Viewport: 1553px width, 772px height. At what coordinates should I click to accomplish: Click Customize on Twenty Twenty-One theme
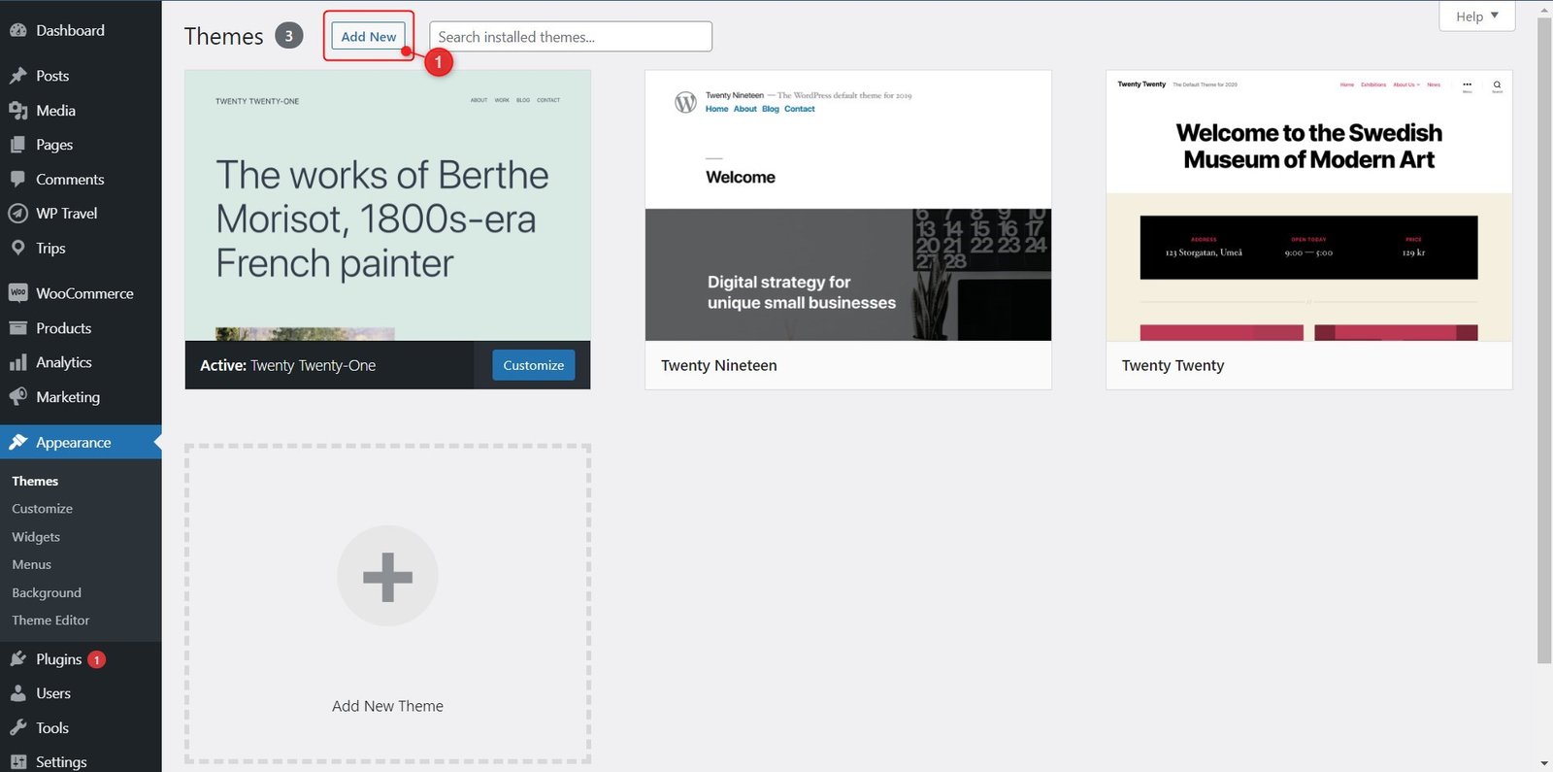[x=534, y=365]
